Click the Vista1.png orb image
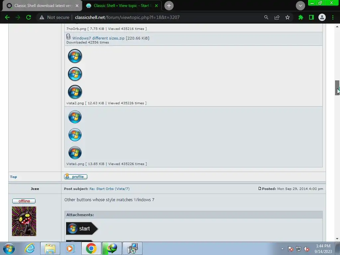Screen dimensions: 340x255 pyautogui.click(x=75, y=135)
